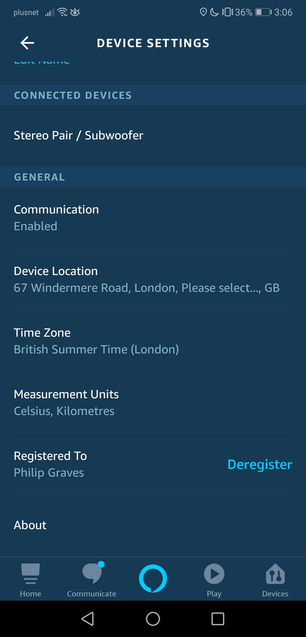Change Measurement Units setting
Screen dimensions: 306x637
(66, 403)
